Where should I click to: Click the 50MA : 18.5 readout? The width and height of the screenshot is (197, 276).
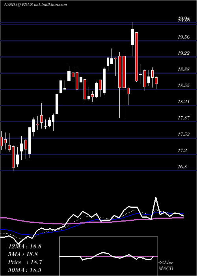coord(24,270)
